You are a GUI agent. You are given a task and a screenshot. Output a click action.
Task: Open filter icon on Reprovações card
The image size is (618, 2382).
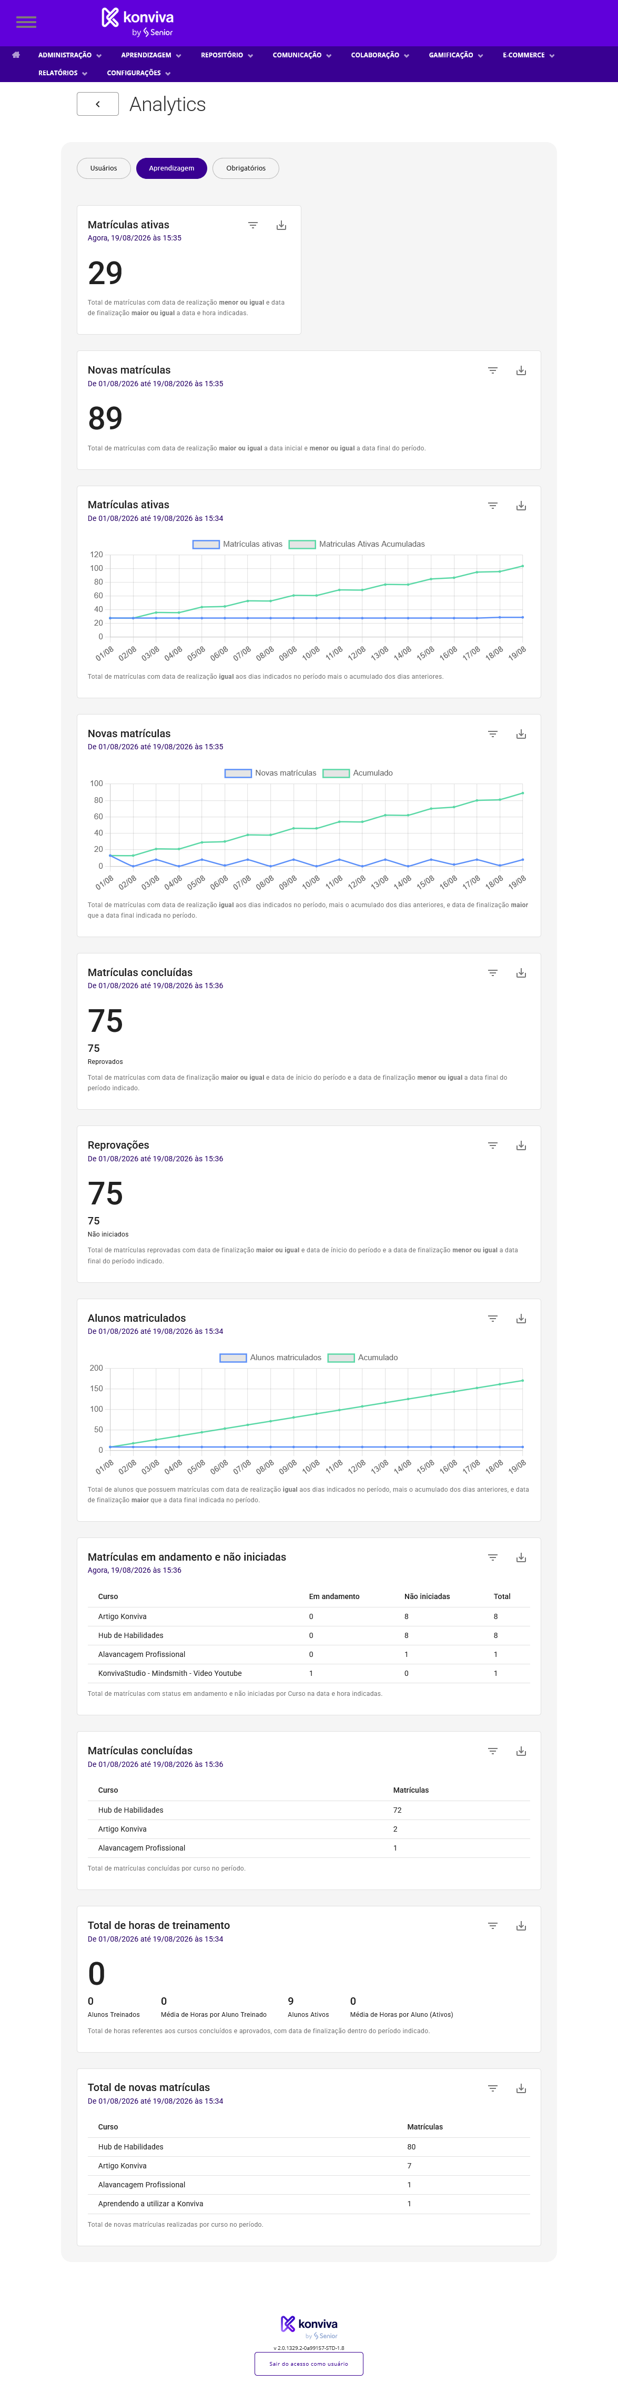click(x=493, y=1145)
